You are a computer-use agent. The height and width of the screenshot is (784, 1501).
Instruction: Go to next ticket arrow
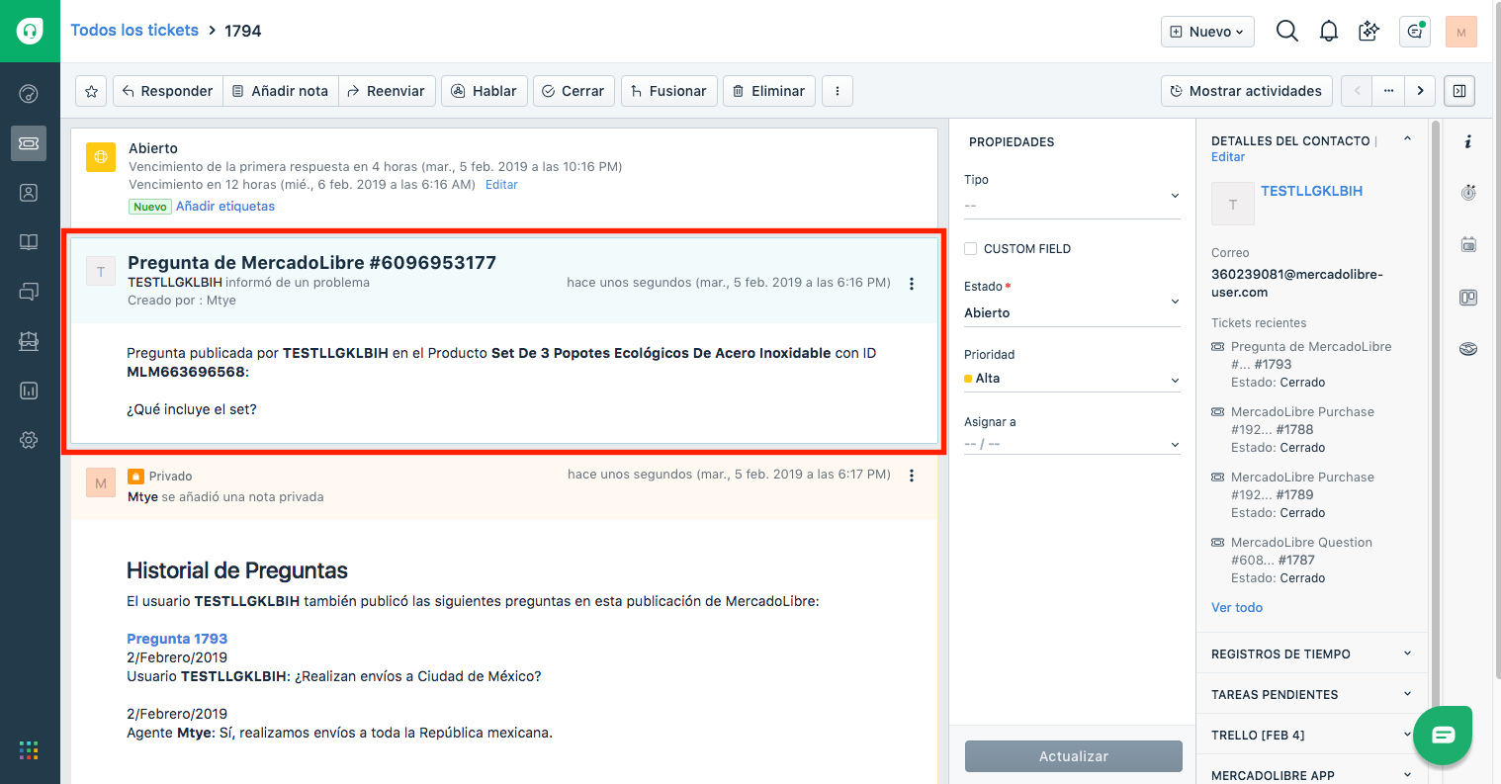[x=1420, y=91]
